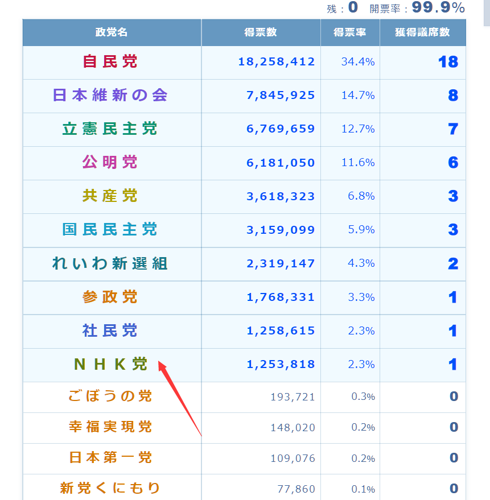Screen dimensions: 490x500
Task: Click the 3.3% vote share
Action: coord(361,297)
